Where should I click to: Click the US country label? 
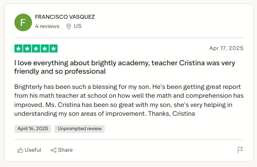pyautogui.click(x=78, y=26)
